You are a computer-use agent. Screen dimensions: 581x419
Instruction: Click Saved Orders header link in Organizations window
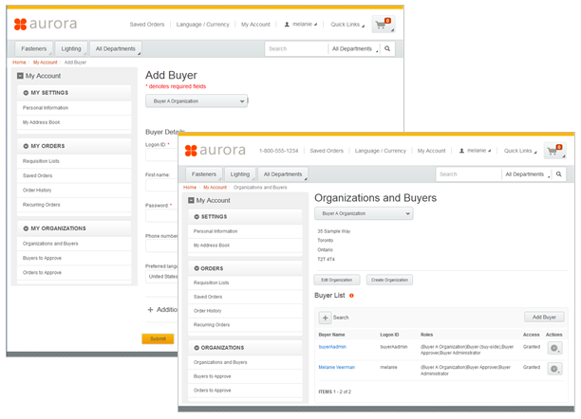click(327, 151)
